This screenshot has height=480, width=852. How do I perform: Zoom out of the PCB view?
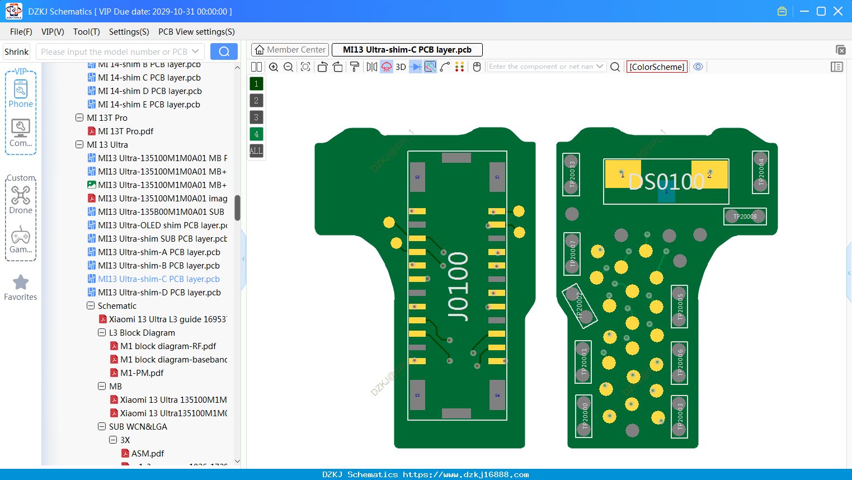click(289, 67)
